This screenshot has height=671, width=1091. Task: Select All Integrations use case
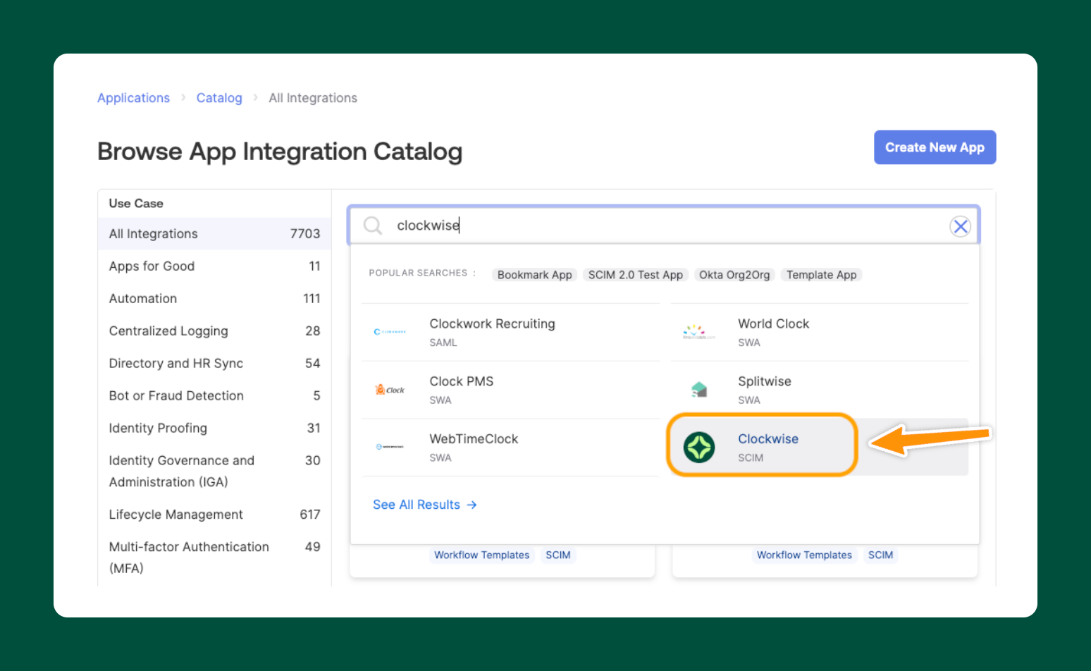pos(214,234)
